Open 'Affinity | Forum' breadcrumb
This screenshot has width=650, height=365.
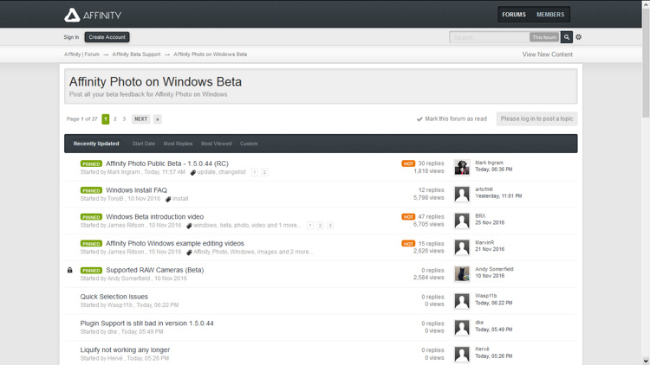tap(81, 54)
